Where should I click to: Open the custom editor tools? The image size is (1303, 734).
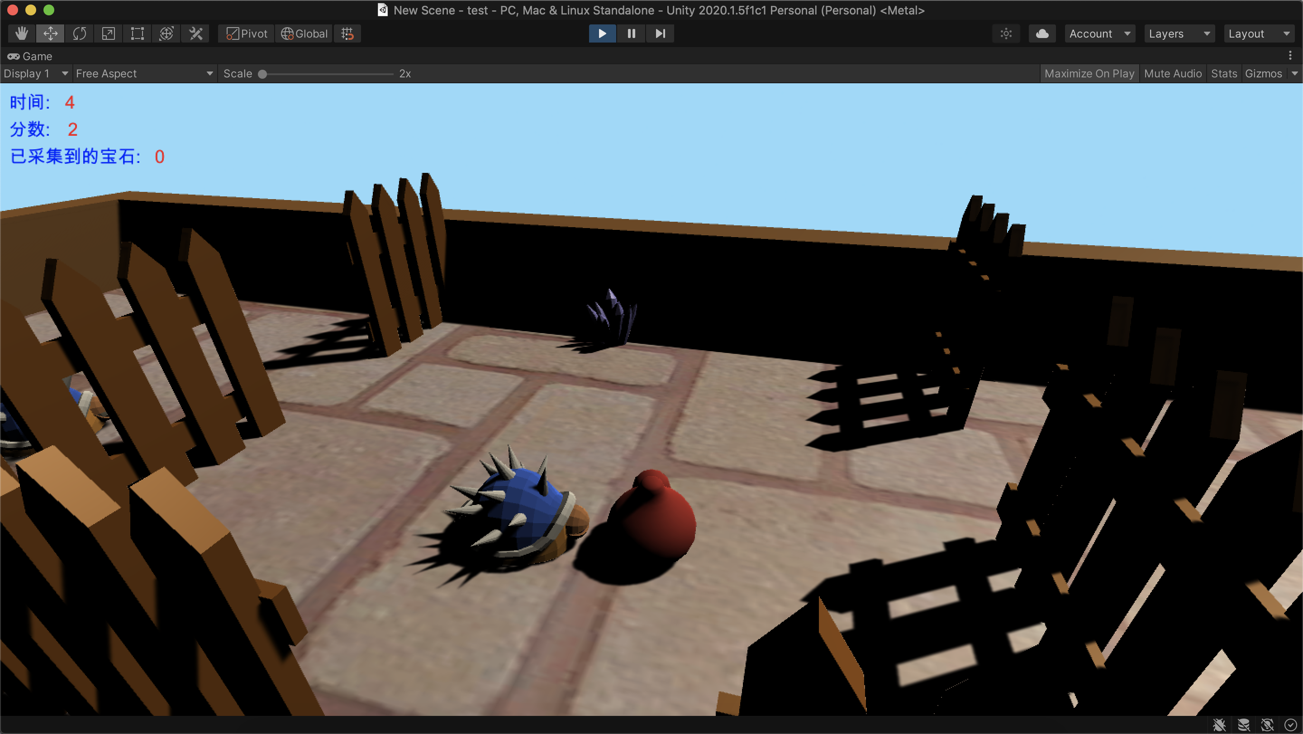click(196, 34)
